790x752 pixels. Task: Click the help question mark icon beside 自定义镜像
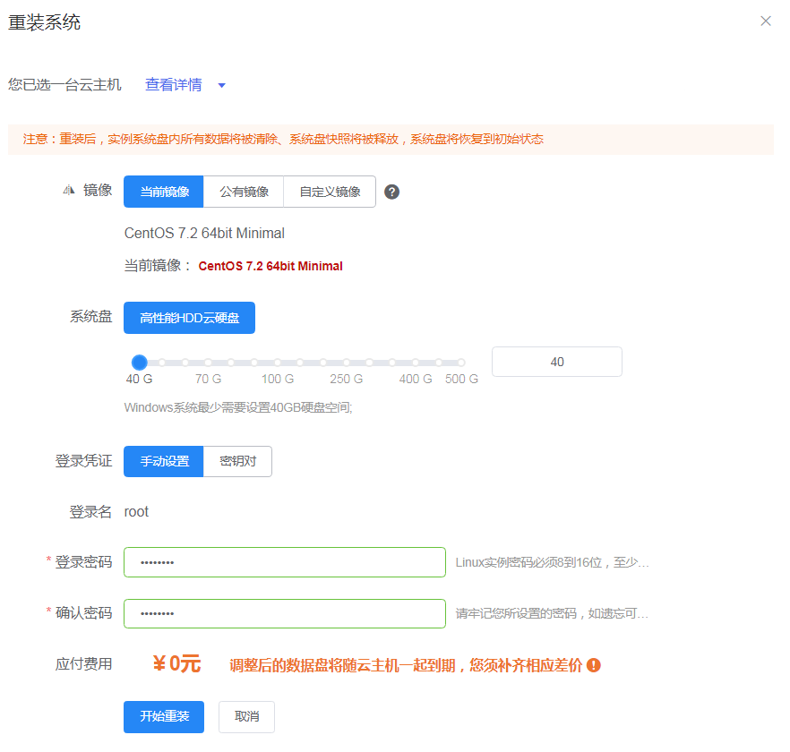[x=391, y=192]
